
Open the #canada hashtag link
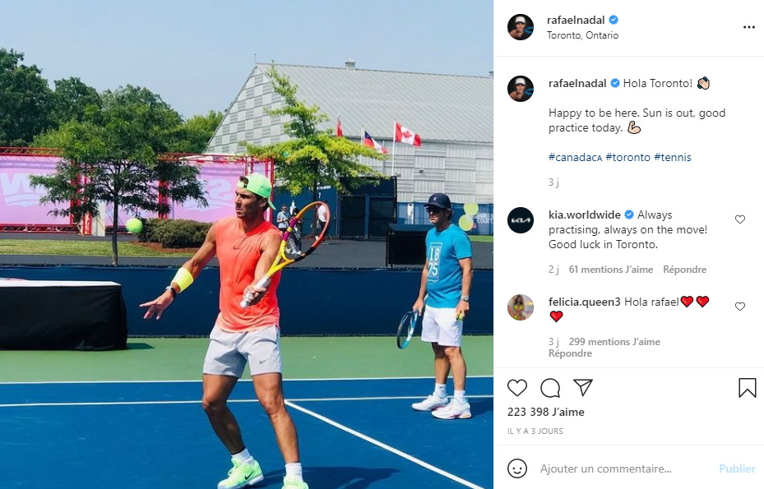coord(575,157)
